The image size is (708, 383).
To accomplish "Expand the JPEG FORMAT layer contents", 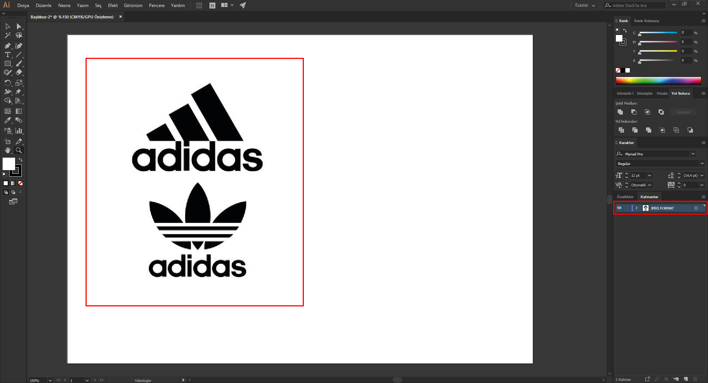I will 636,208.
